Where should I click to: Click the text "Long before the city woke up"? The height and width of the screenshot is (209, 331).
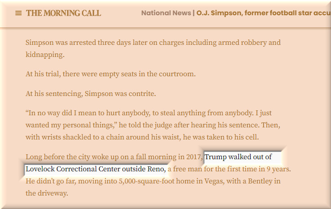(72, 157)
